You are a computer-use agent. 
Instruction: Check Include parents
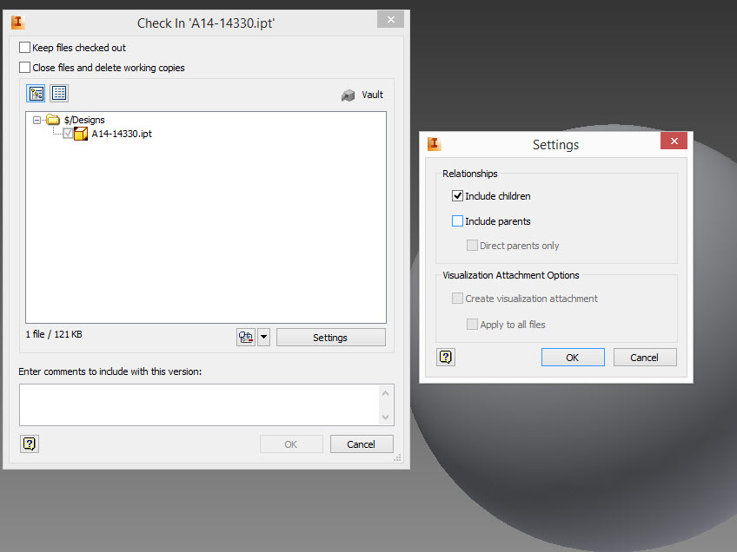pos(457,221)
